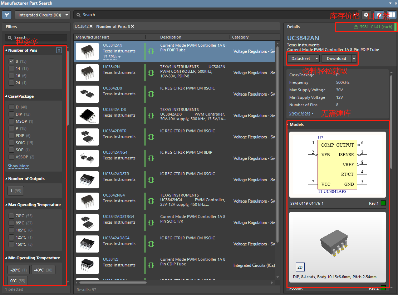Select the 1 (95) outputs filter button
Image resolution: width=398 pixels, height=295 pixels.
(16, 191)
